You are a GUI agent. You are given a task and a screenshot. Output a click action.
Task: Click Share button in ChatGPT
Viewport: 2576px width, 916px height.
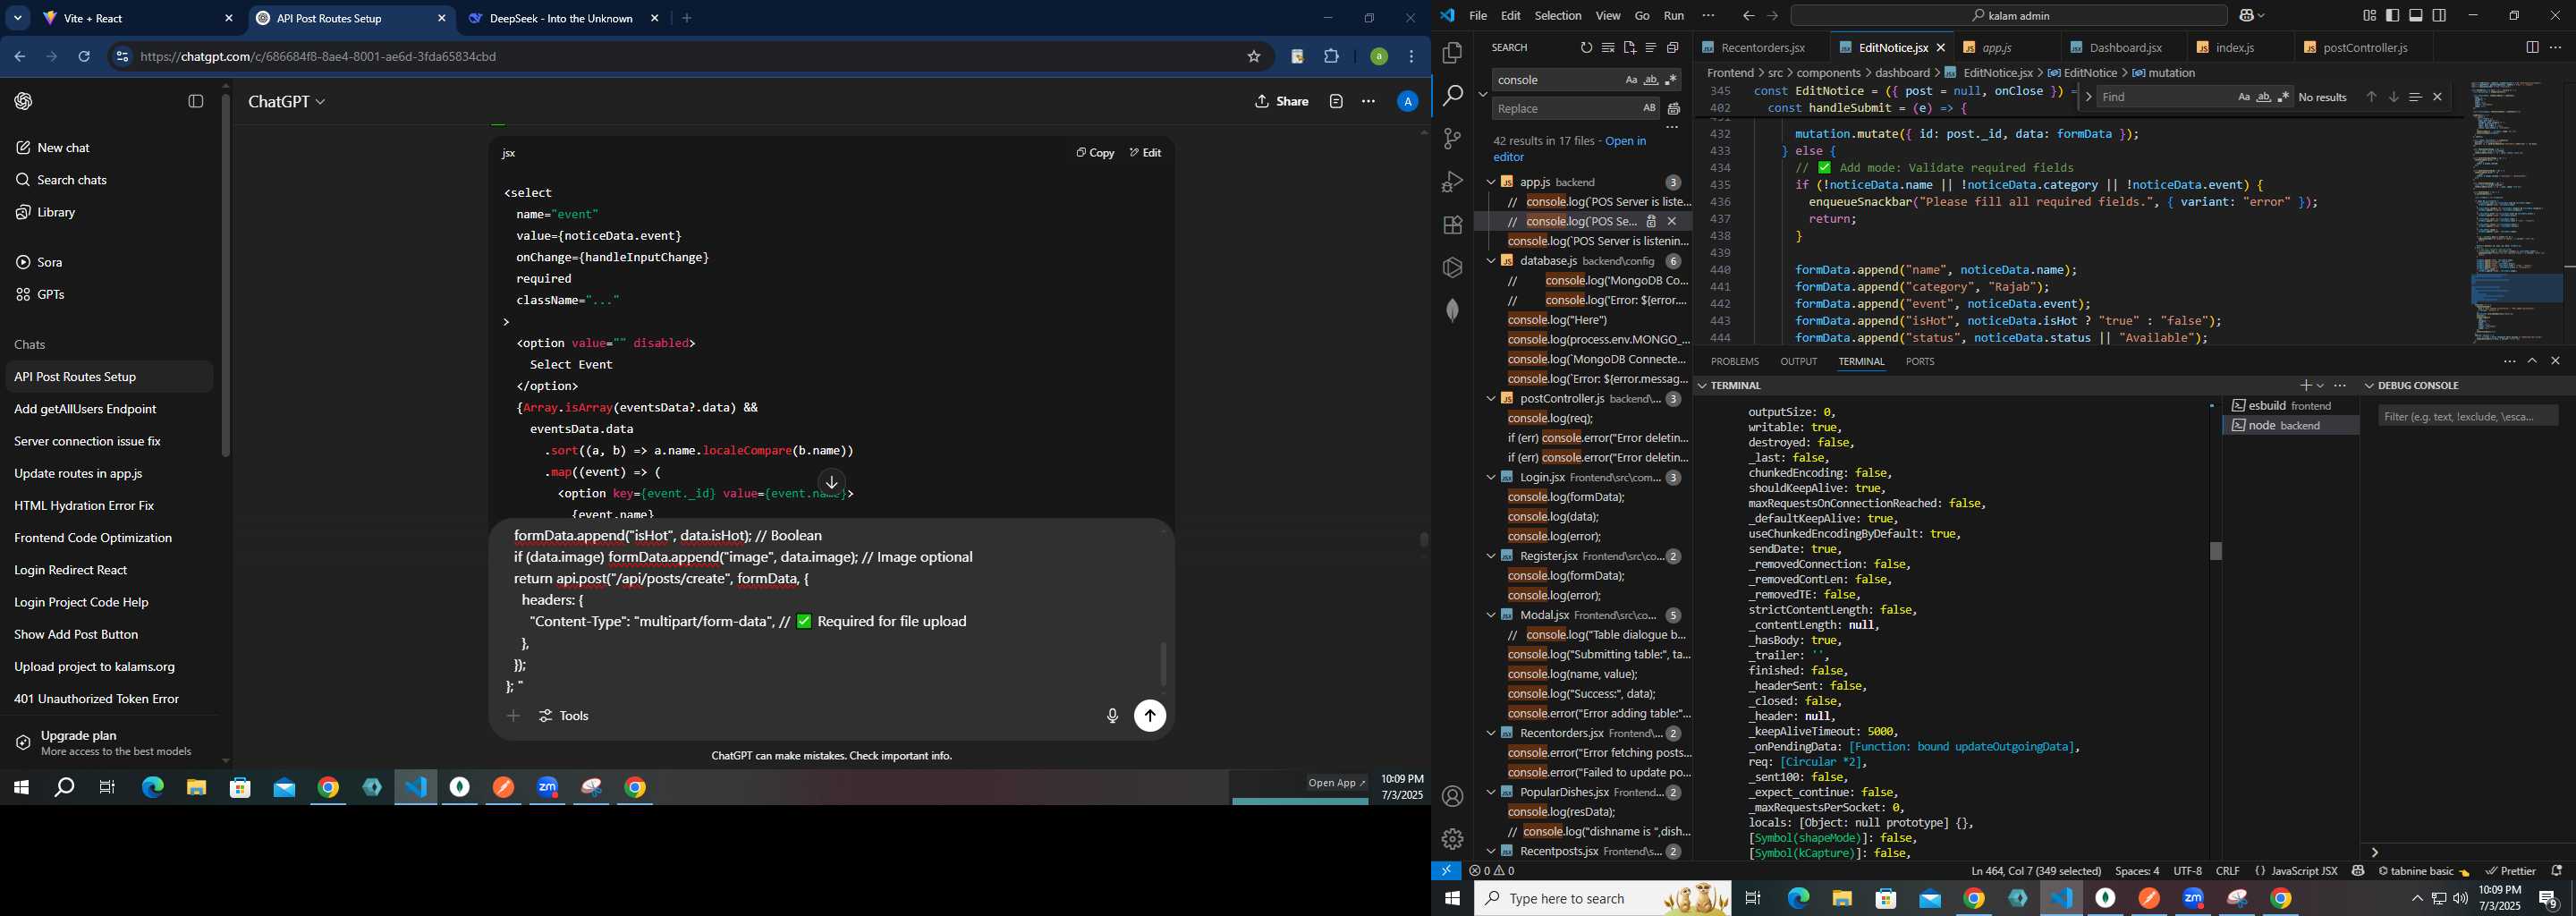pyautogui.click(x=1282, y=101)
